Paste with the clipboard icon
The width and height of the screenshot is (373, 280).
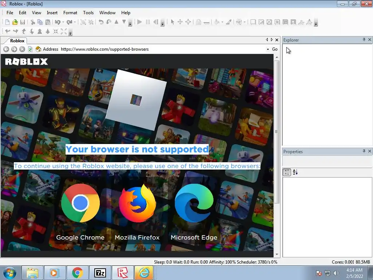coord(48,22)
